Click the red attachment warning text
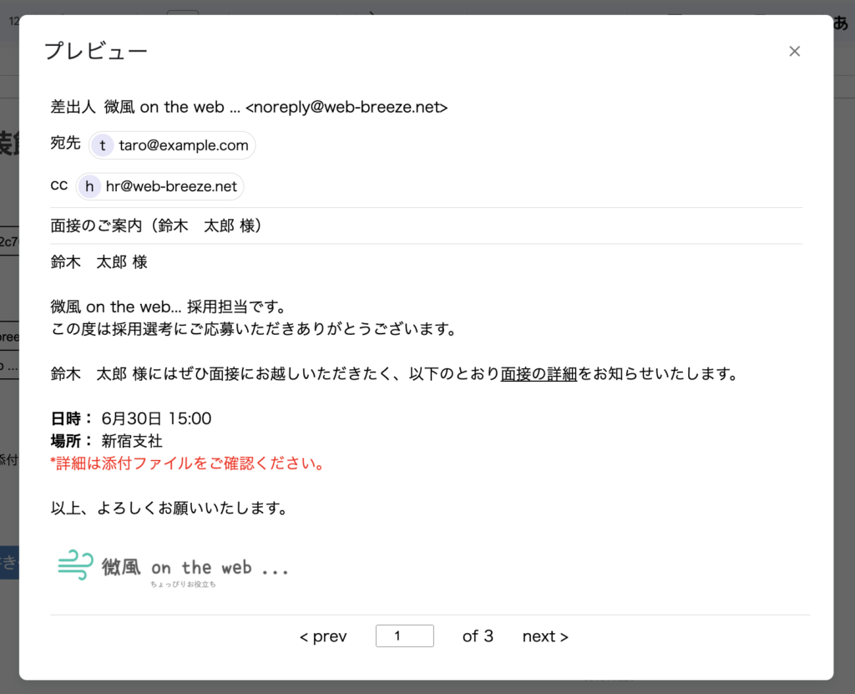The image size is (855, 694). click(186, 463)
